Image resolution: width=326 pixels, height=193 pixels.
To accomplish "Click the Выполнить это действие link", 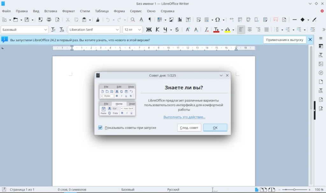I will [184, 117].
